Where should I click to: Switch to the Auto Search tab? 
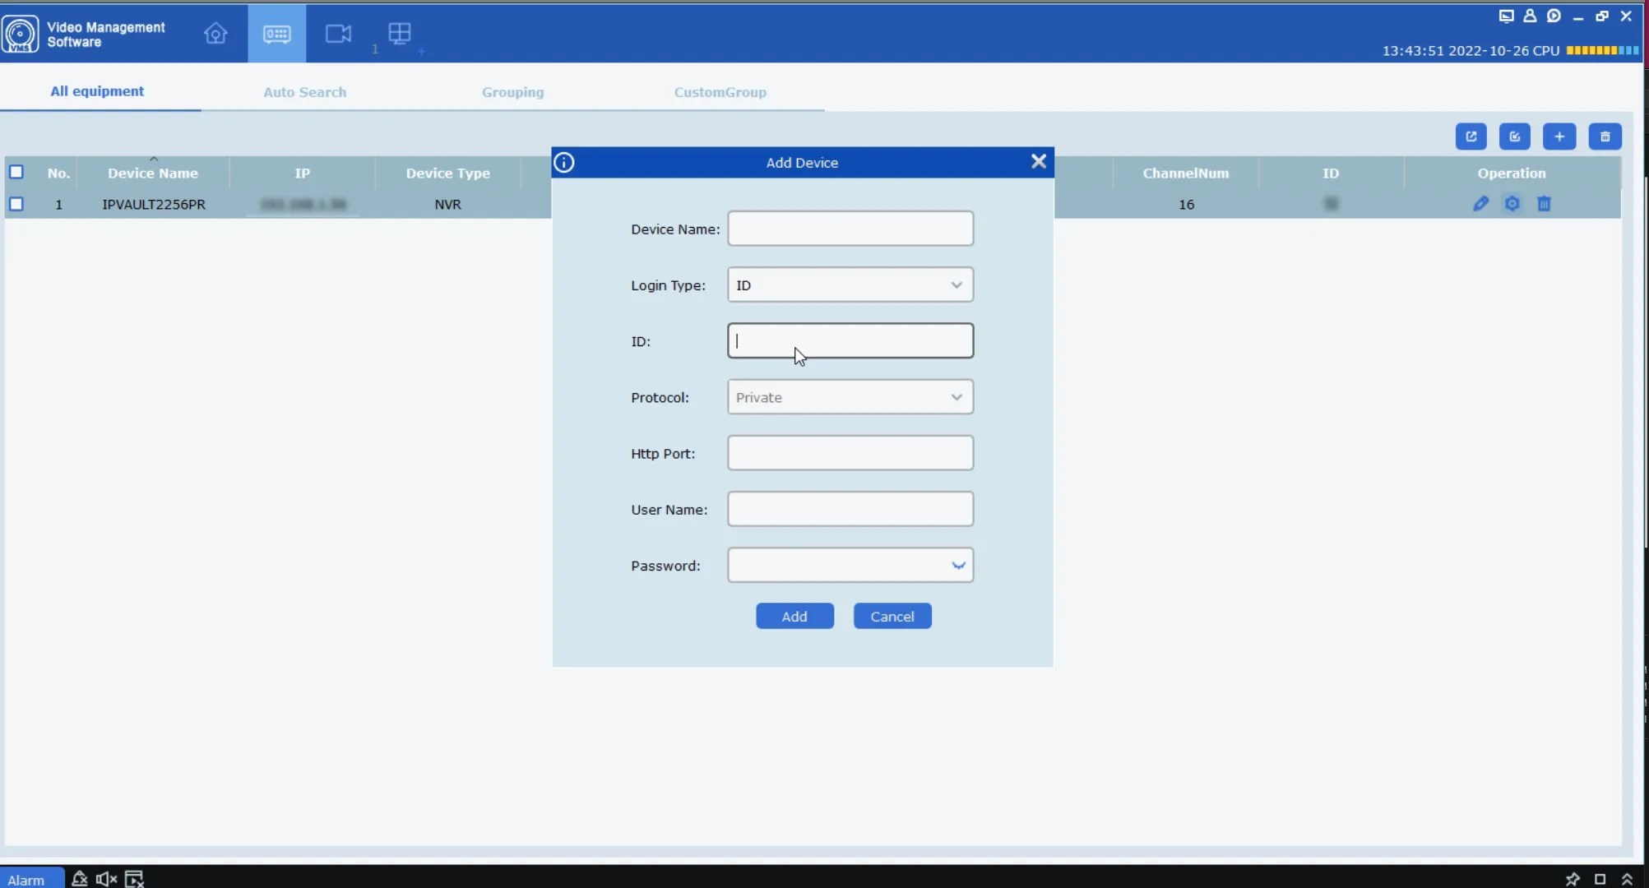pos(304,92)
